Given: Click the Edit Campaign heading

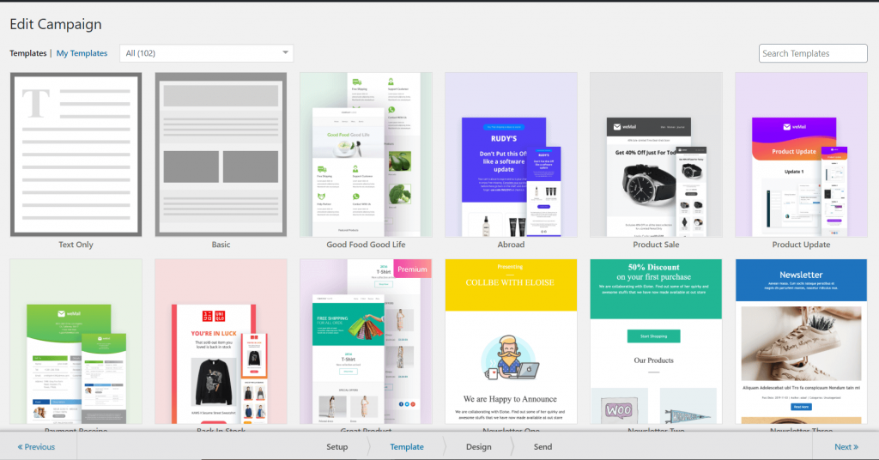Looking at the screenshot, I should [56, 24].
